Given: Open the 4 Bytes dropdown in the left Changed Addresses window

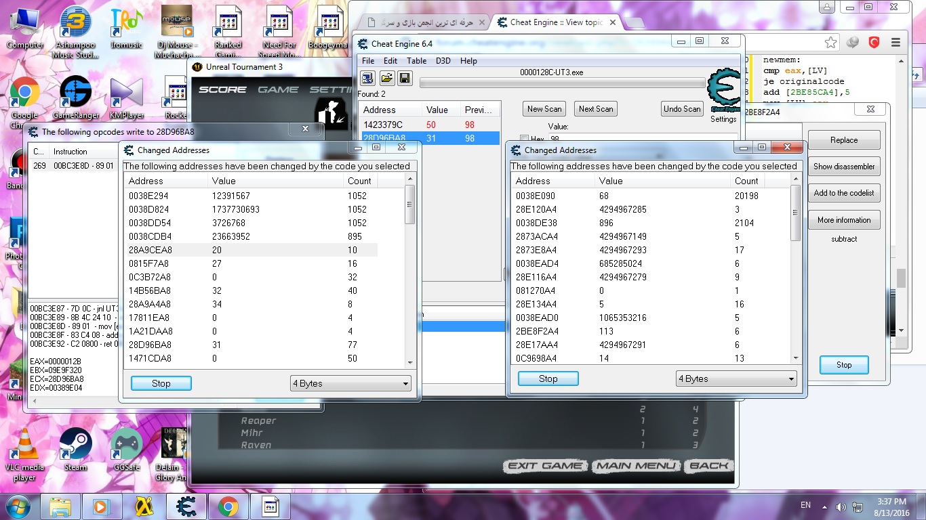Looking at the screenshot, I should (x=350, y=383).
